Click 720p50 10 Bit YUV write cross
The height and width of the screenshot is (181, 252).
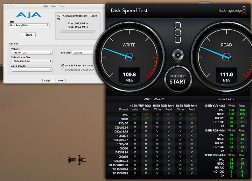135,123
